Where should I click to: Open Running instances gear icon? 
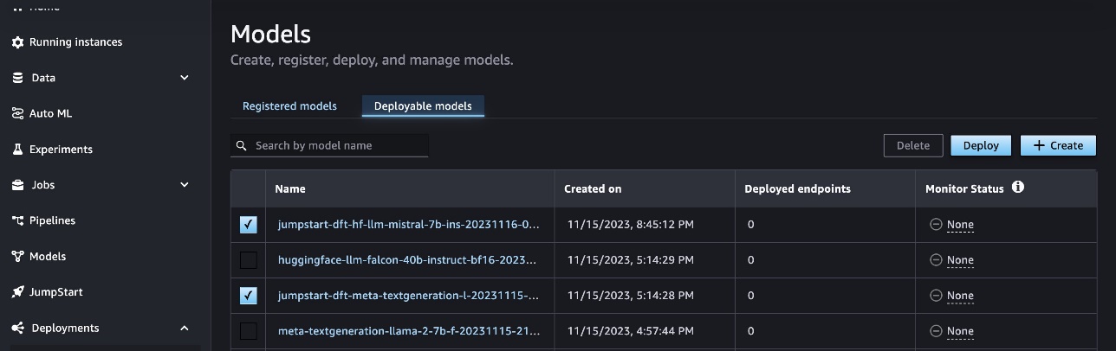coord(17,42)
